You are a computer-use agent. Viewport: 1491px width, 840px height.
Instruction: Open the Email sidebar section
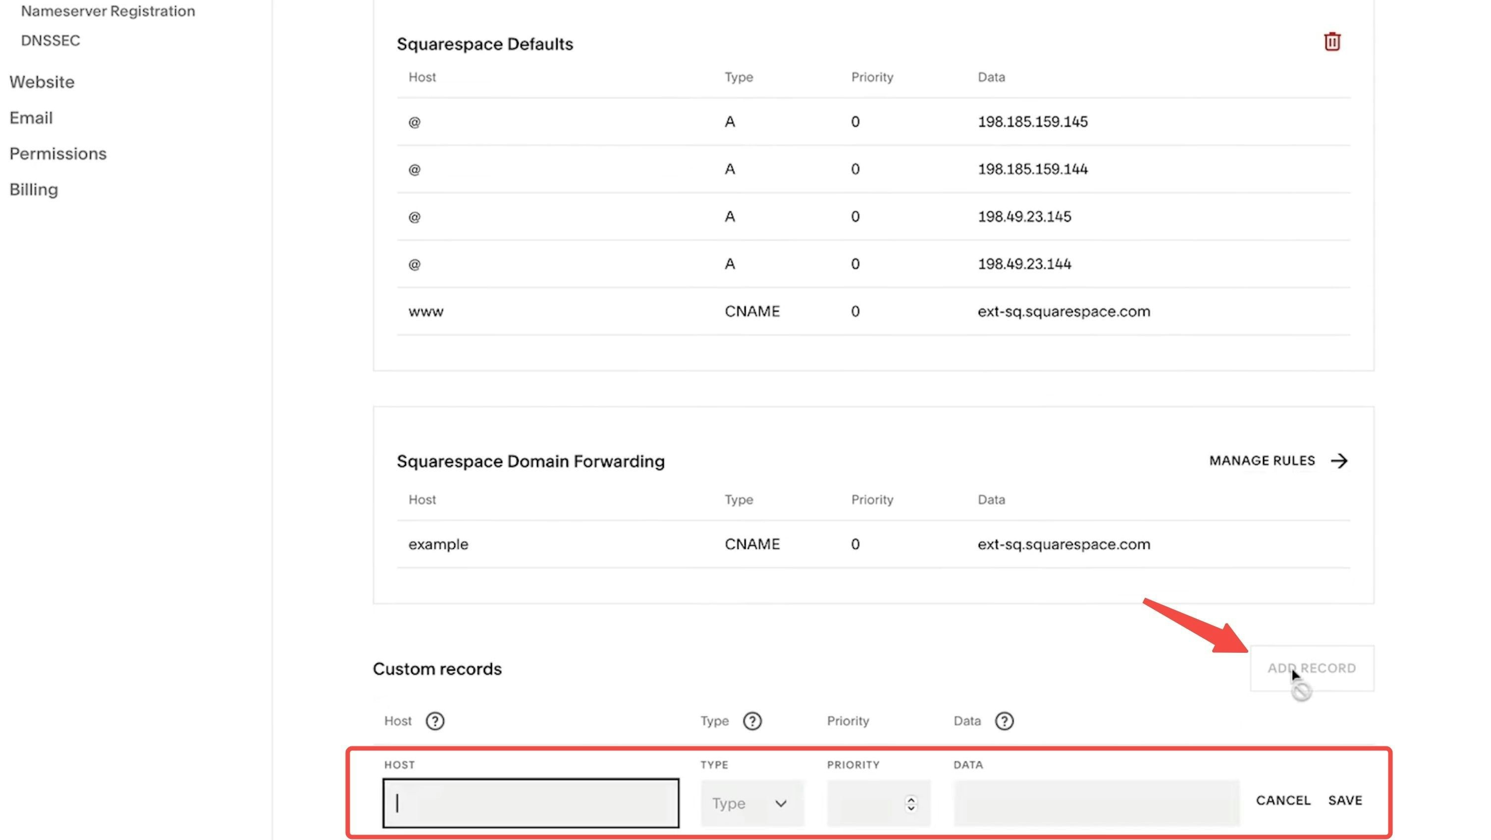pos(31,118)
